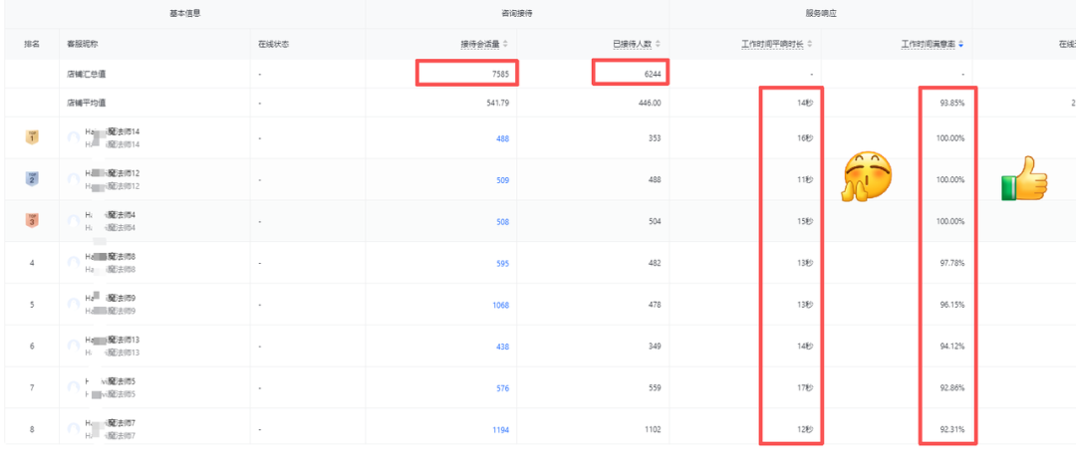
Task: Click the blue TOP 2 rank badge
Action: pyautogui.click(x=32, y=179)
